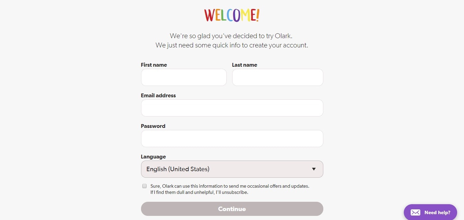The image size is (464, 220).
Task: Focus the First name input field
Action: coord(184,77)
